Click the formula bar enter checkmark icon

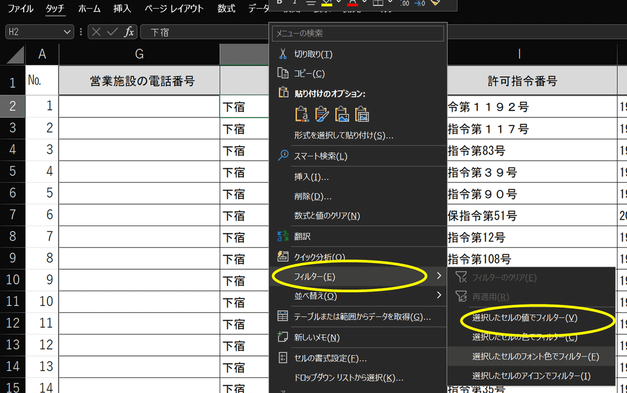(x=112, y=32)
